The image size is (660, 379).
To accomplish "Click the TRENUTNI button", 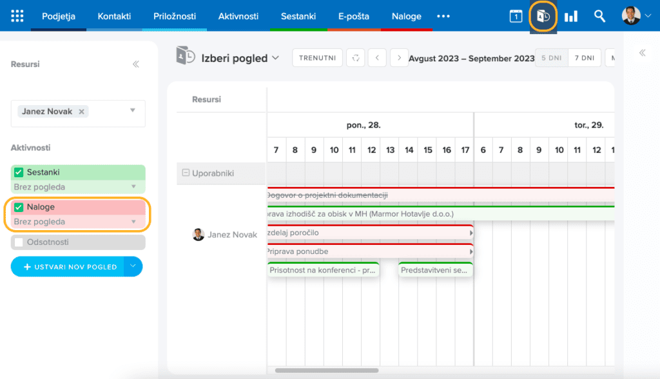I will [317, 58].
